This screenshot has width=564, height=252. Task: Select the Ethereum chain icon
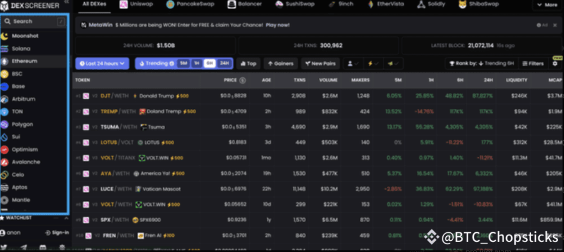click(x=4, y=61)
